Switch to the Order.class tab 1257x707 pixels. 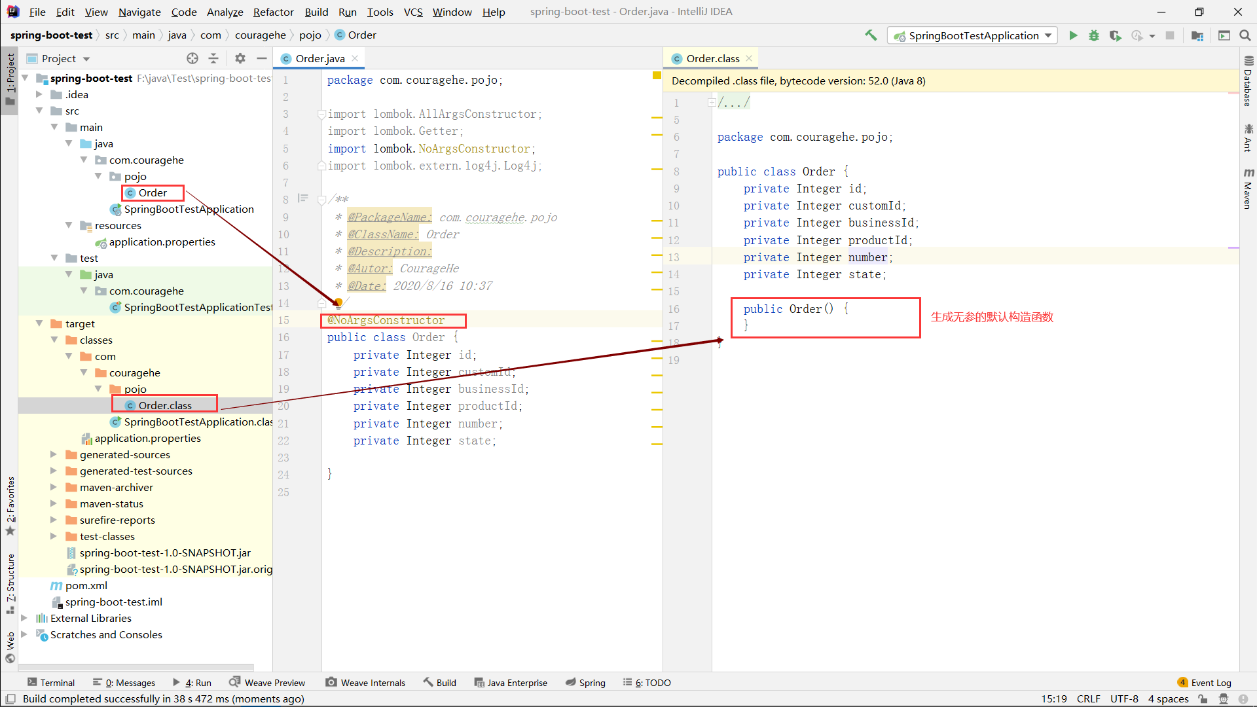click(712, 58)
